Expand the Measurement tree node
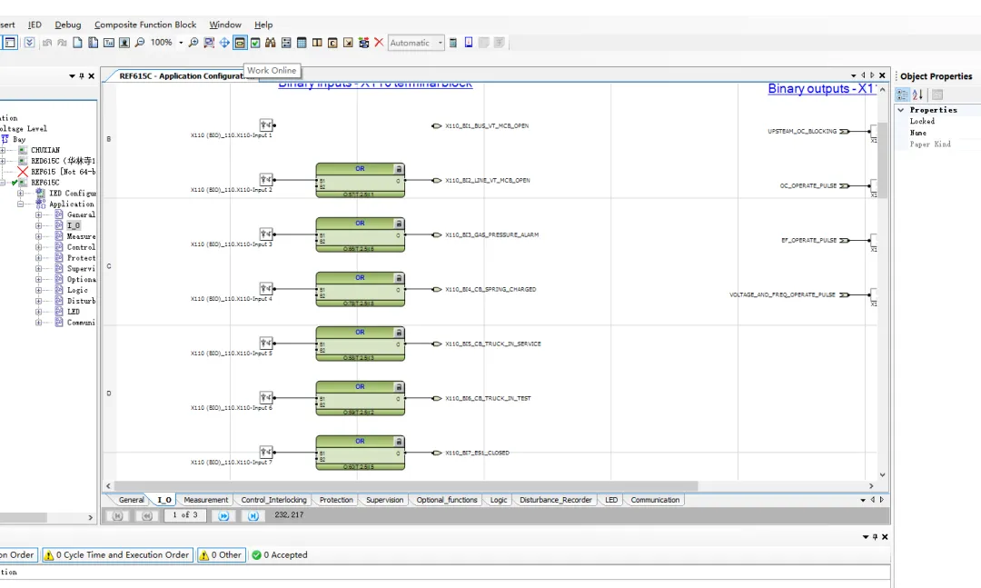The width and height of the screenshot is (981, 588). pos(38,236)
